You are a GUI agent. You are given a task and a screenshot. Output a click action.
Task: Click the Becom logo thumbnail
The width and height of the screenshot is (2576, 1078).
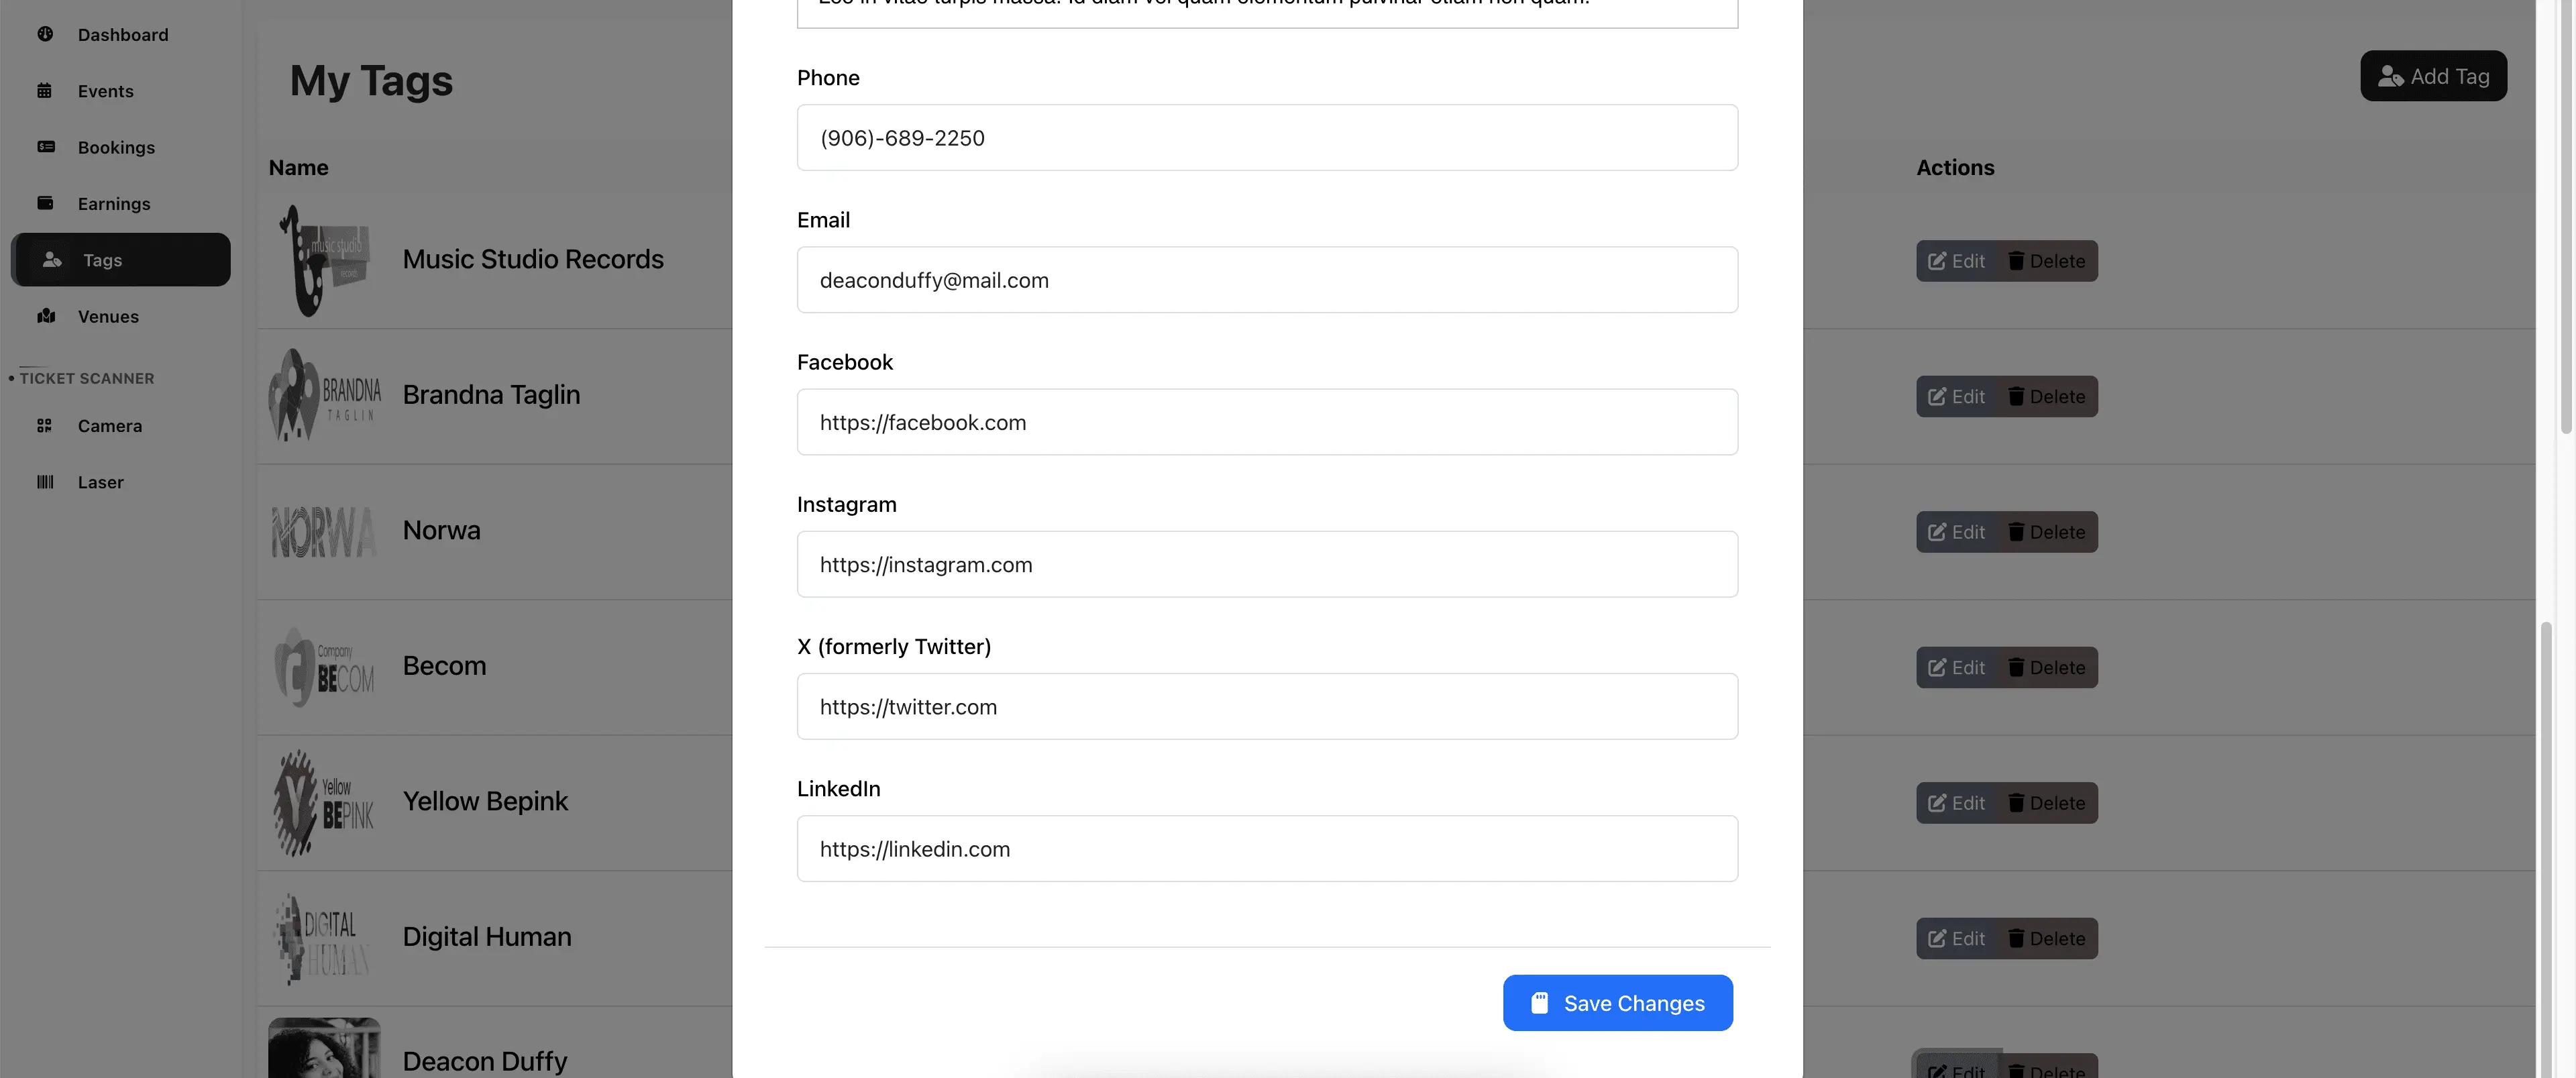click(323, 665)
